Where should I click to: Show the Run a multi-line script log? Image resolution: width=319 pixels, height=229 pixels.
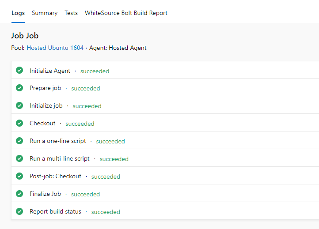tap(60, 158)
